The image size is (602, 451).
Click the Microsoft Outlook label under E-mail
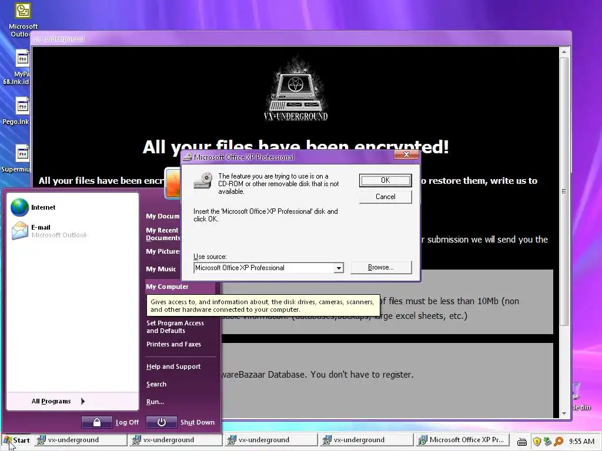coord(59,235)
